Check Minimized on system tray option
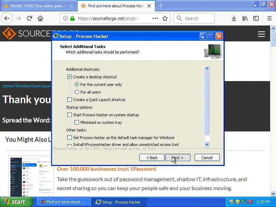276x207 pixels. (x=77, y=122)
